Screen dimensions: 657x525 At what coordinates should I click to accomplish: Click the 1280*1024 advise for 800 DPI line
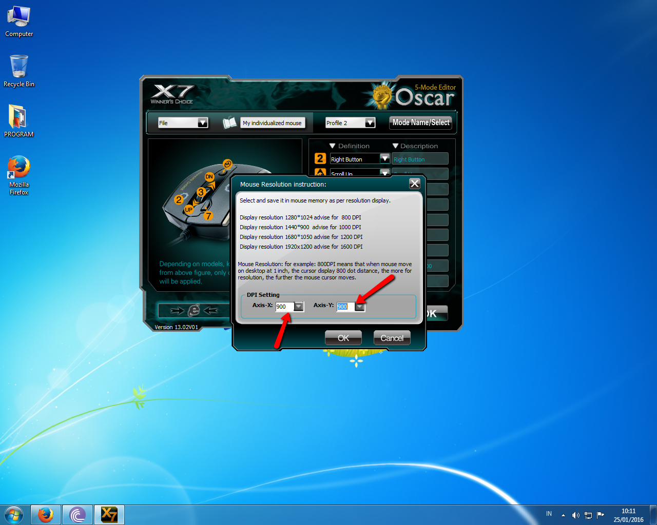click(x=300, y=217)
